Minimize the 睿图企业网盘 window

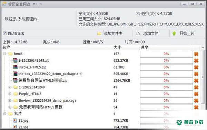coord(184,4)
